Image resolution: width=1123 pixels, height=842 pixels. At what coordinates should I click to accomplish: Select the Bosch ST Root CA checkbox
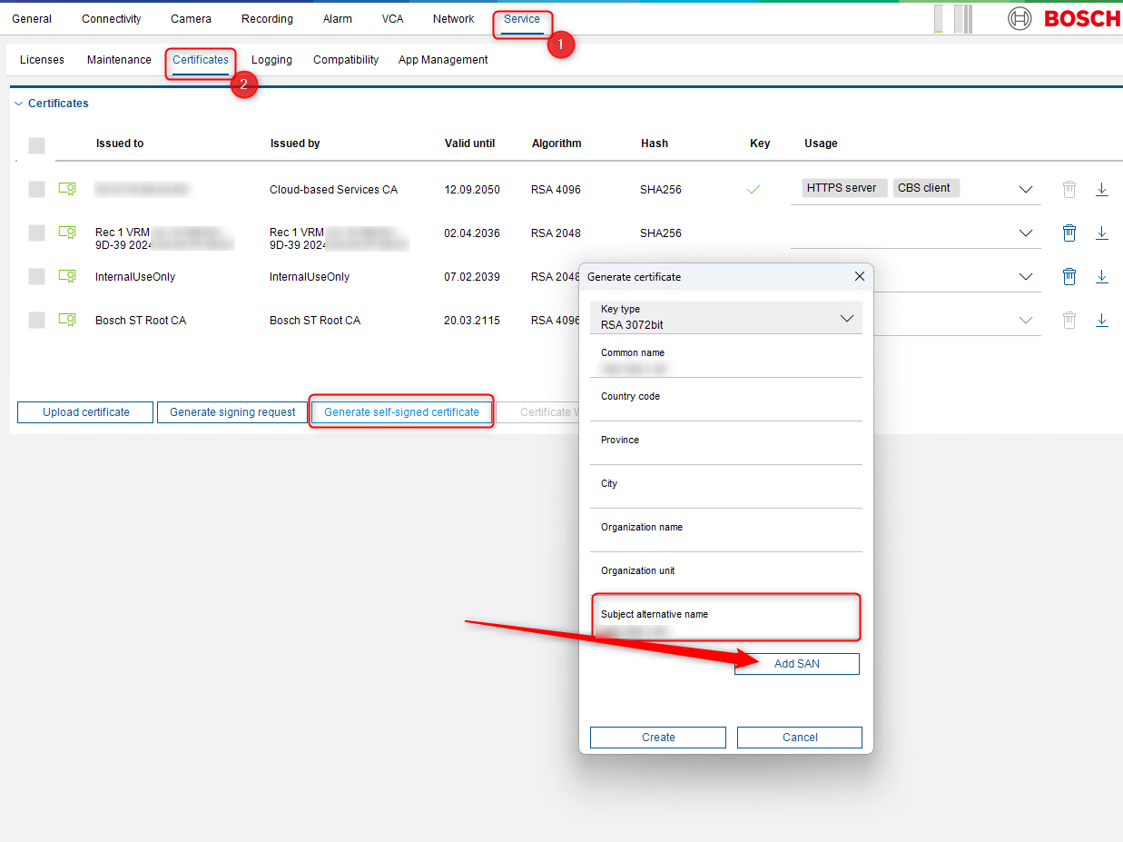36,320
